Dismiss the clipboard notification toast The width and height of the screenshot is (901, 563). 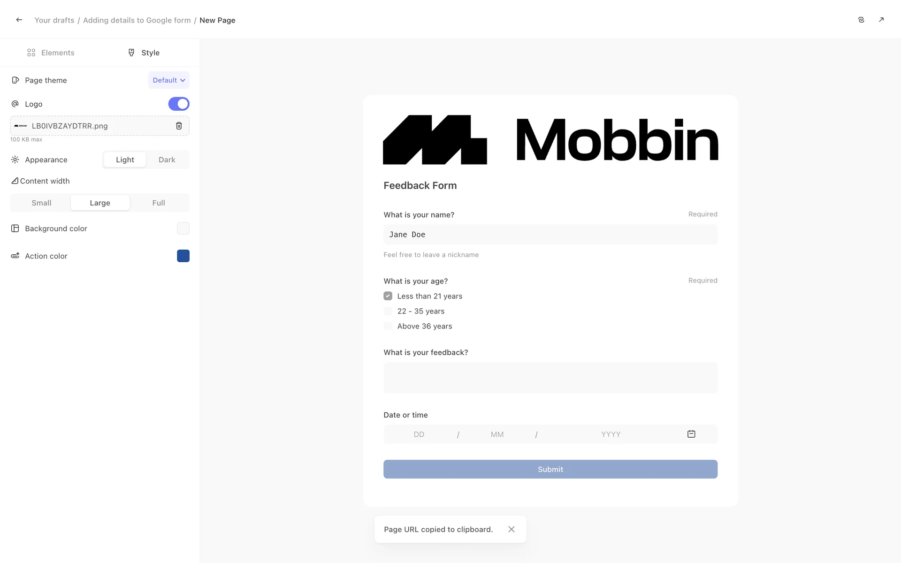pos(512,529)
